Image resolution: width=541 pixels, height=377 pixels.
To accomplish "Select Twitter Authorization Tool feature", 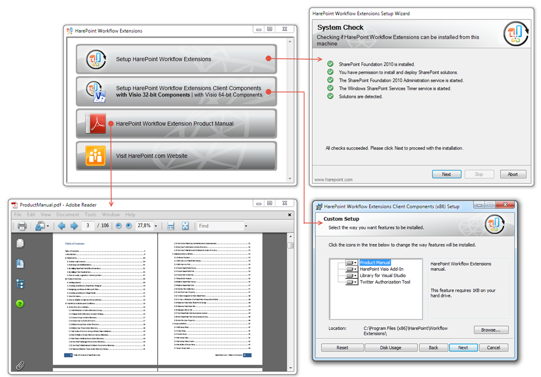I will point(385,282).
